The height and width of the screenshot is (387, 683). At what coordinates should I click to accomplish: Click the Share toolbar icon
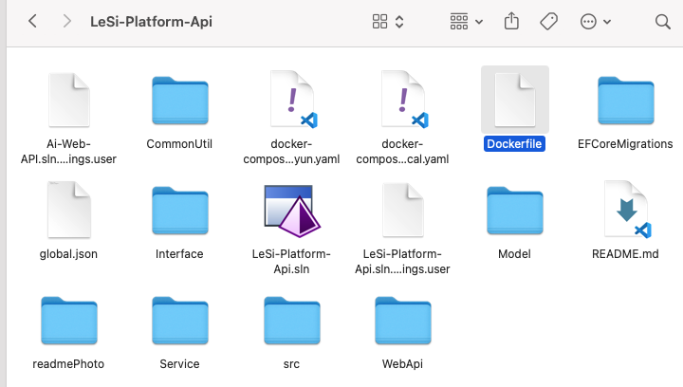point(511,21)
